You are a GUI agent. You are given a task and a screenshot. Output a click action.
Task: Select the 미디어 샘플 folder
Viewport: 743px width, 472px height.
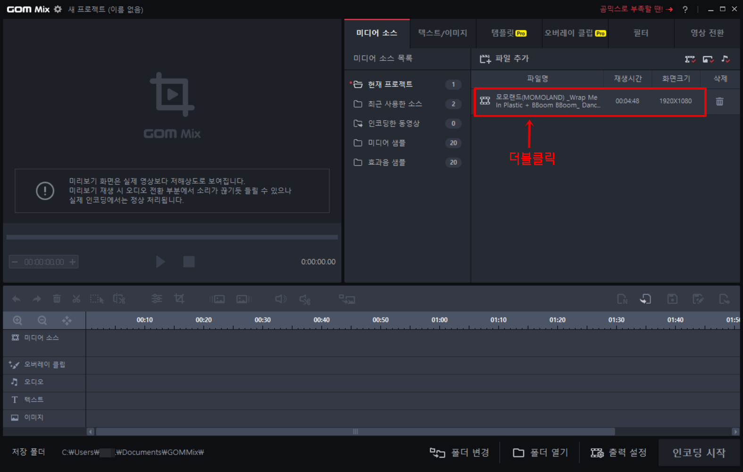pos(407,143)
